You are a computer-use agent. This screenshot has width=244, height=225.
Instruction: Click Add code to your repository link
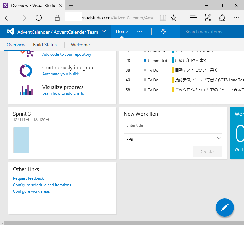tap(66, 54)
